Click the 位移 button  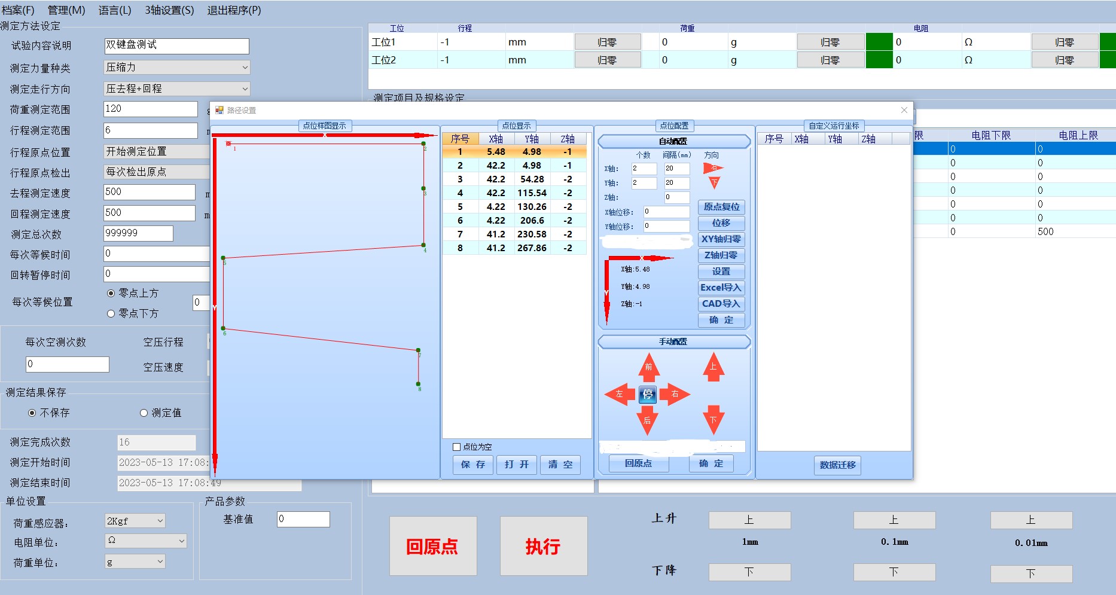tap(721, 223)
